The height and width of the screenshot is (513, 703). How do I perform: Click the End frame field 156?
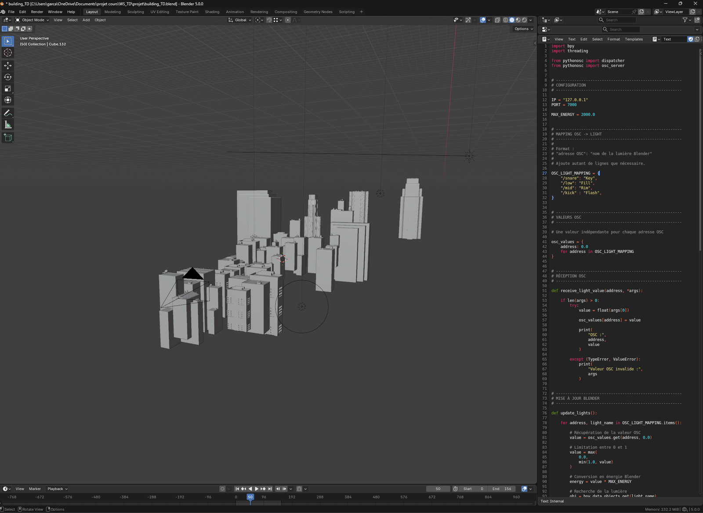click(502, 489)
